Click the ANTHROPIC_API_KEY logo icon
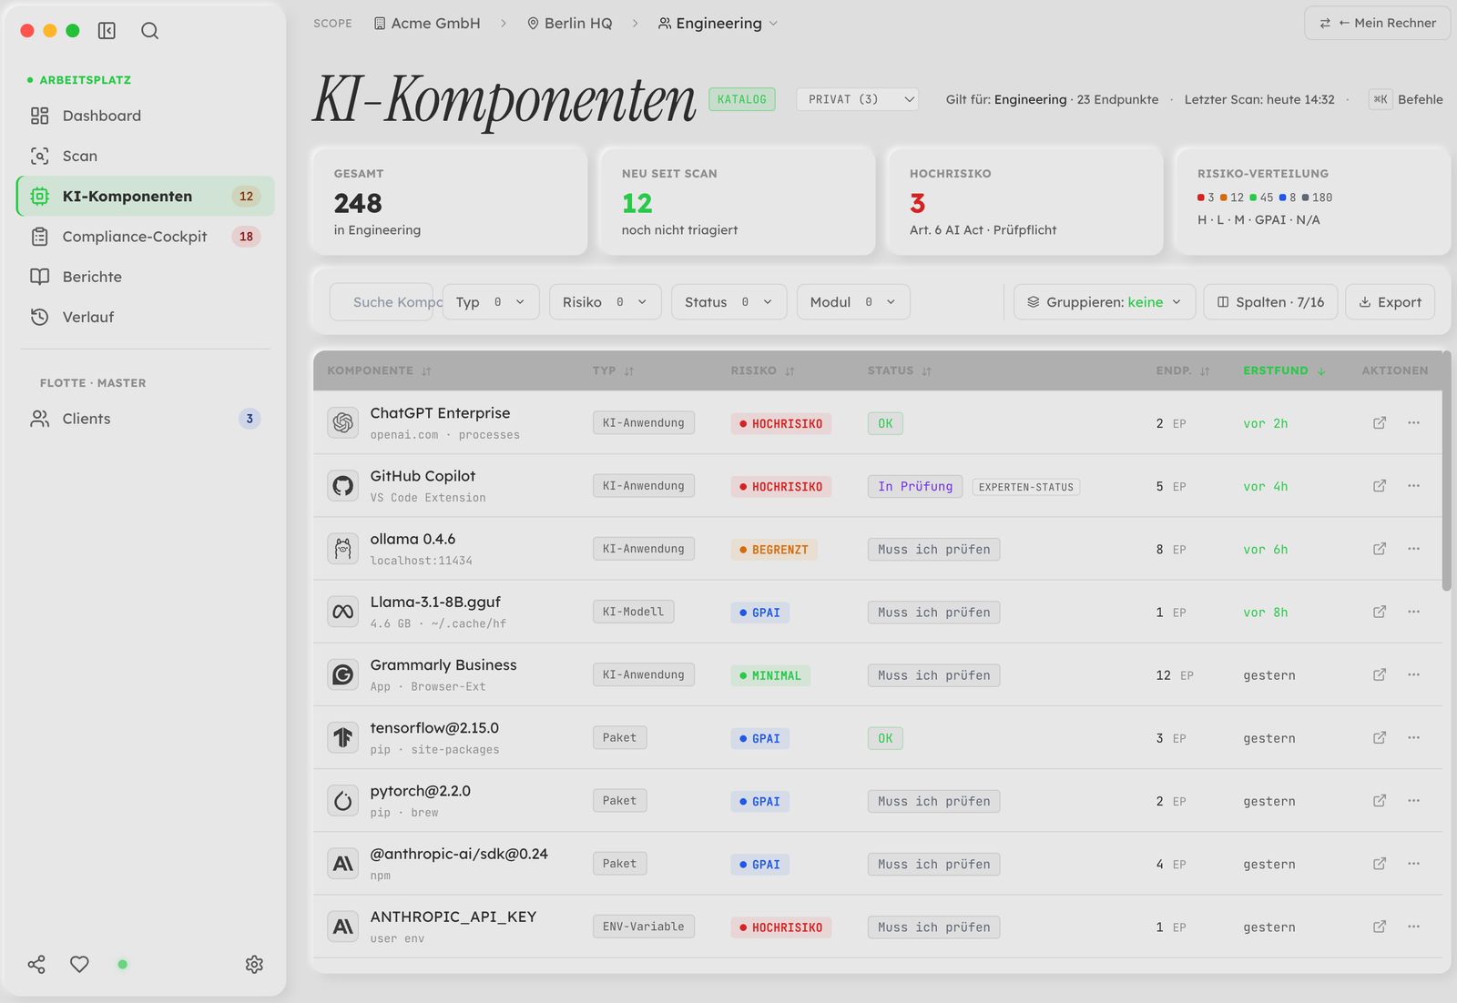 pos(343,927)
